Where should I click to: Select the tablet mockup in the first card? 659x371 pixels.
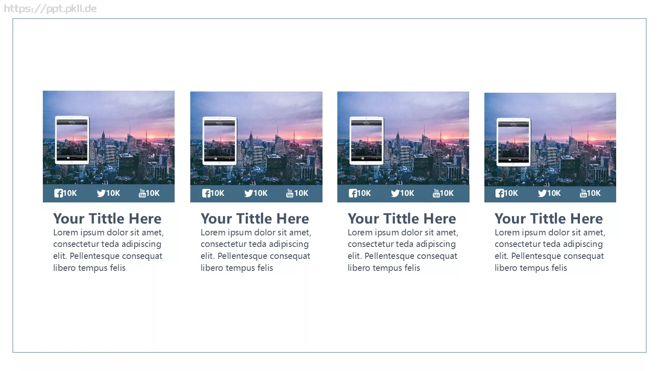tap(72, 140)
